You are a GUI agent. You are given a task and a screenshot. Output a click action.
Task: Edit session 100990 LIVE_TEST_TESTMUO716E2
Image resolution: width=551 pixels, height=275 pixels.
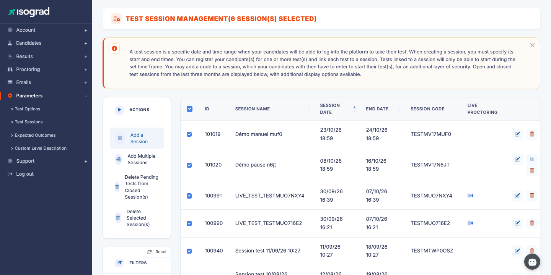click(518, 223)
